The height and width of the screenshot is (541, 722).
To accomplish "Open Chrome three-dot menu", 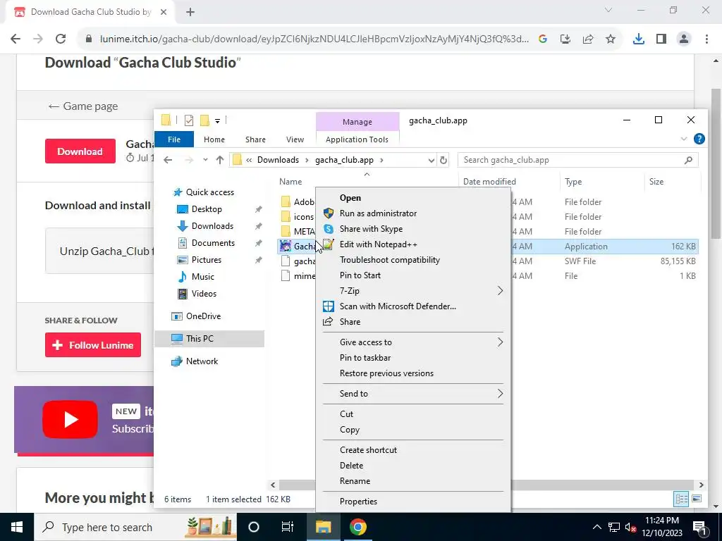I will pyautogui.click(x=706, y=39).
